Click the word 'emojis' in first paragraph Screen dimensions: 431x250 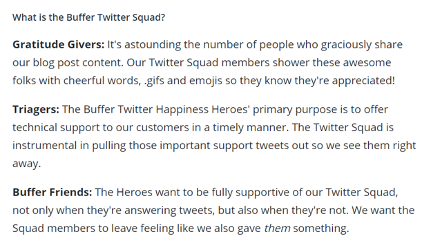[x=206, y=81]
